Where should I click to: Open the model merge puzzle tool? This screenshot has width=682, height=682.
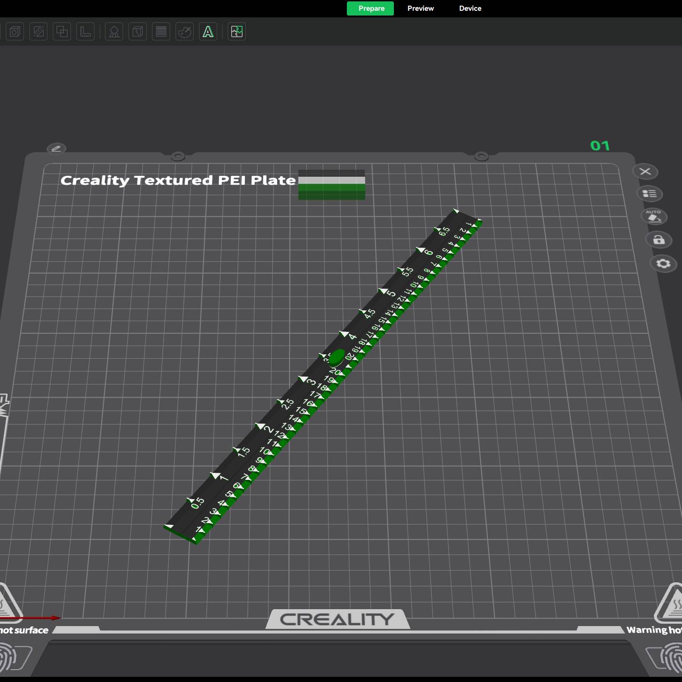236,31
